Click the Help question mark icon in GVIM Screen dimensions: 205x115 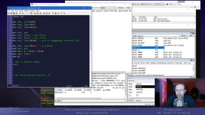pos(61,13)
